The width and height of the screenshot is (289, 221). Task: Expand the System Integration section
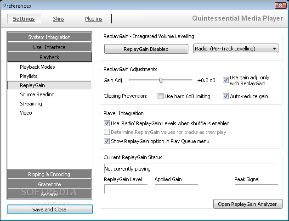50,37
